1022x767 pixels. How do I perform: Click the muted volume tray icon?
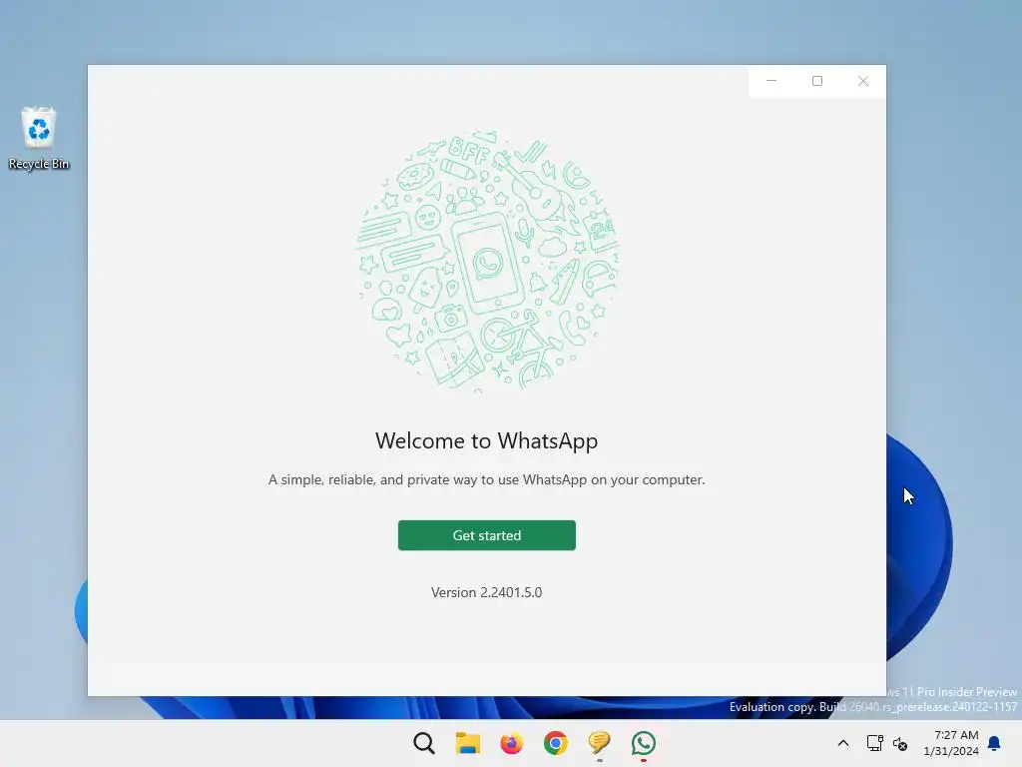(x=900, y=743)
